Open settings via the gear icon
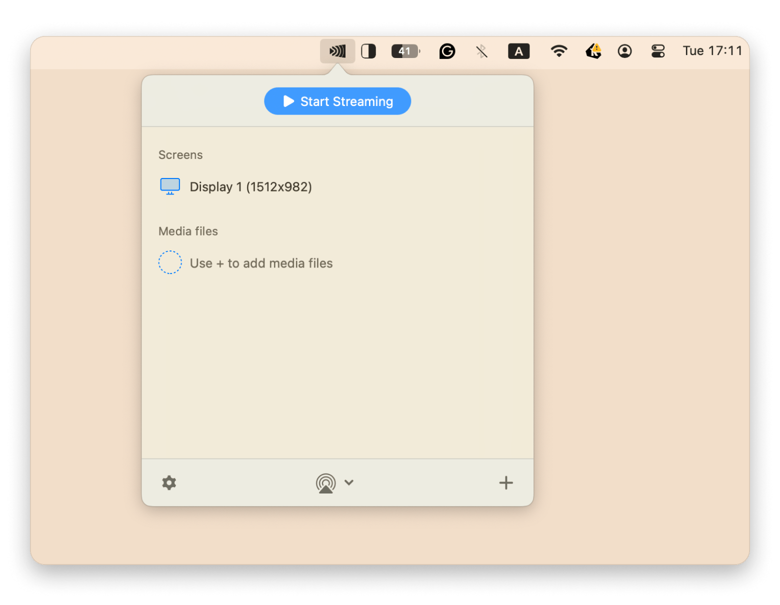The height and width of the screenshot is (605, 780). coord(169,483)
